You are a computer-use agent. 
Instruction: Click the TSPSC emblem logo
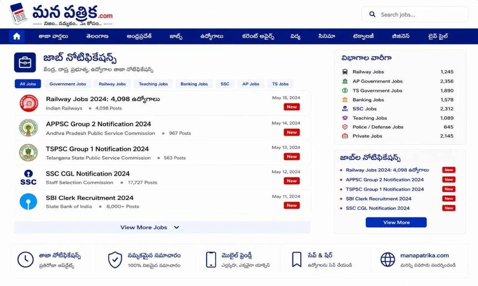[x=28, y=153]
